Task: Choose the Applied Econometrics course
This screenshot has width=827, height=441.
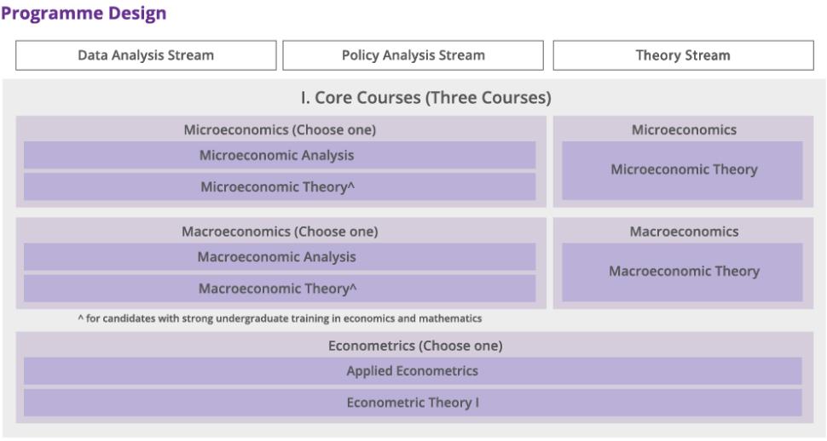Action: [x=413, y=371]
